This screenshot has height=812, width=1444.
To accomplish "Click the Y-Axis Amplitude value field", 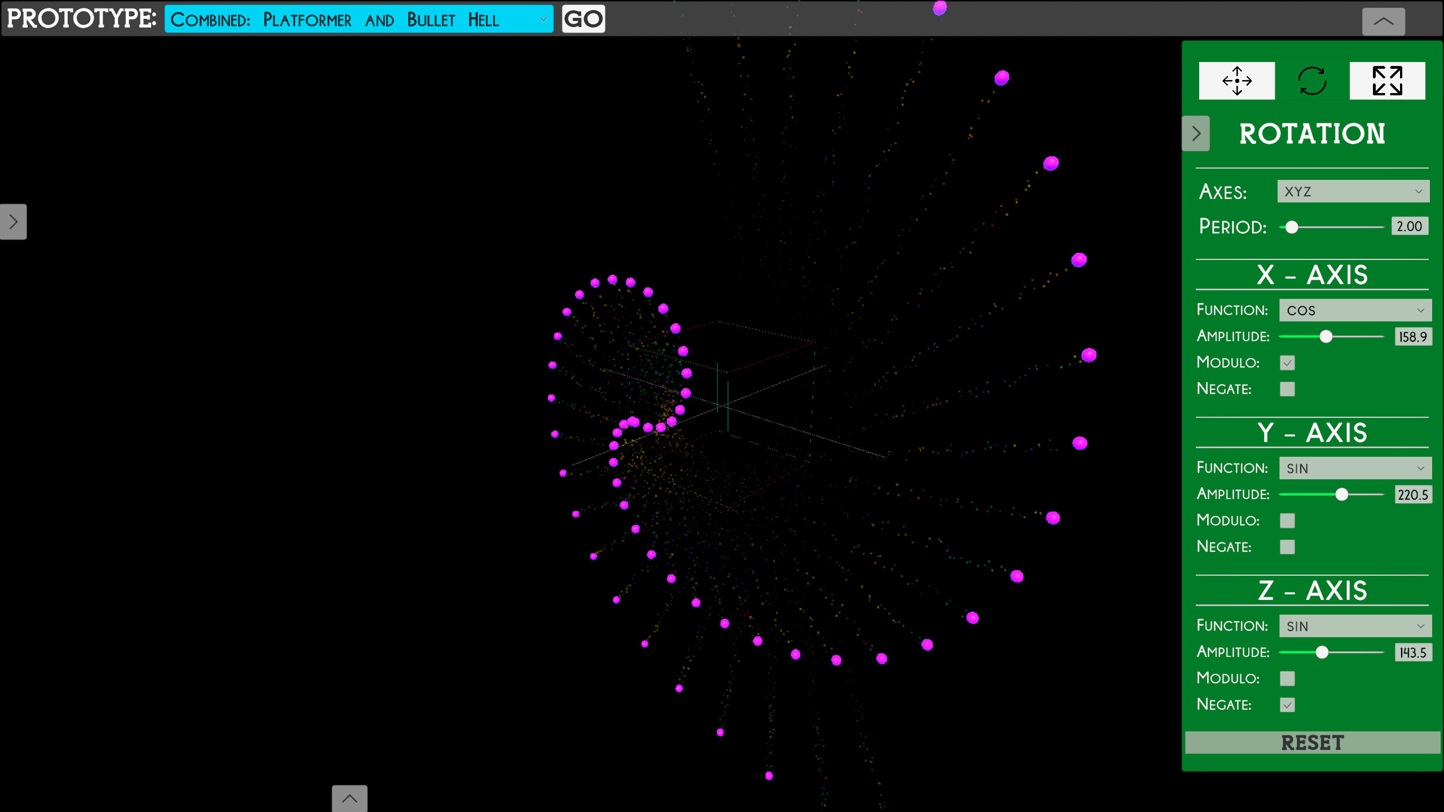I will tap(1412, 495).
